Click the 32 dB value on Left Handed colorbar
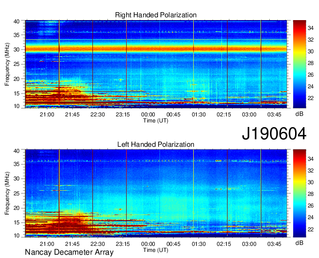The width and height of the screenshot is (319, 258). point(311,171)
